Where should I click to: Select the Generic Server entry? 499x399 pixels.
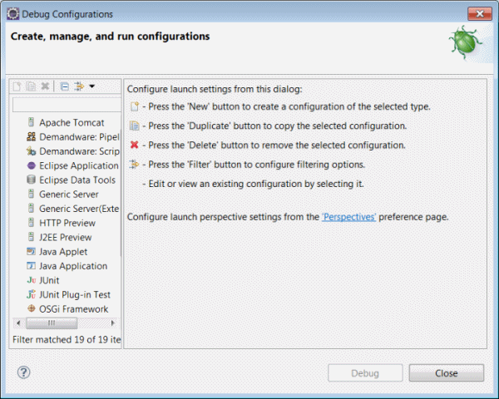[x=69, y=194]
